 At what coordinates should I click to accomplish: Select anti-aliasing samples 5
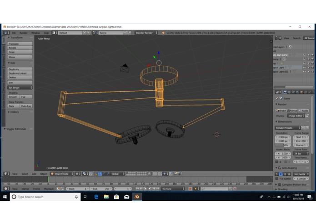coord(277,174)
